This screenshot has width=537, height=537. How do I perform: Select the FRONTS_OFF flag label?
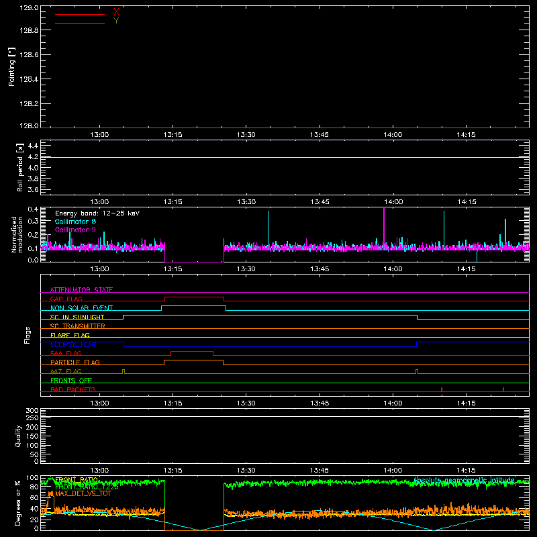click(x=71, y=380)
